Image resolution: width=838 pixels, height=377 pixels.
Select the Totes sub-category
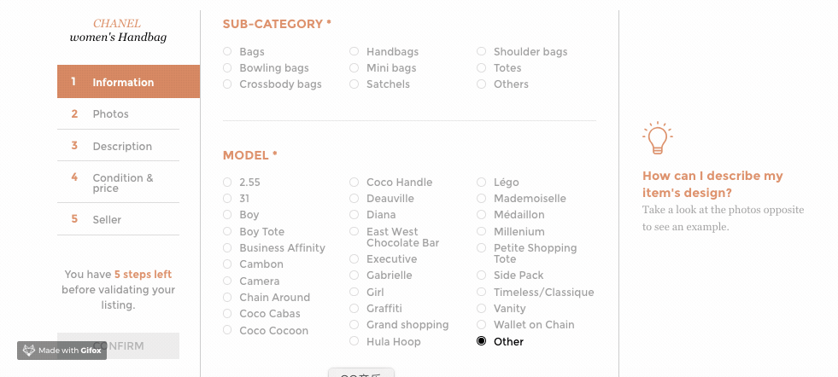click(482, 68)
